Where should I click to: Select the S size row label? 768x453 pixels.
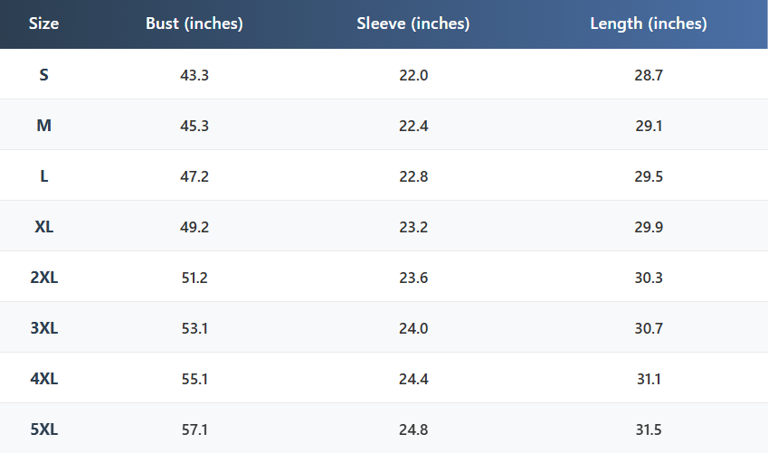[43, 75]
